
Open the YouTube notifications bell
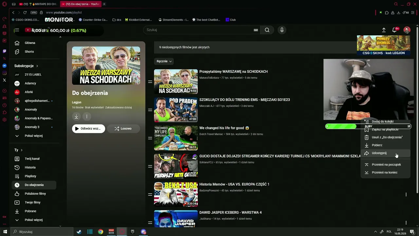point(395,30)
